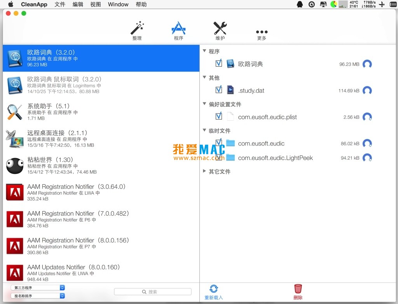
Task: Uncheck the com.eusoft.eudic.LightPeek checkbox
Action: [218, 157]
